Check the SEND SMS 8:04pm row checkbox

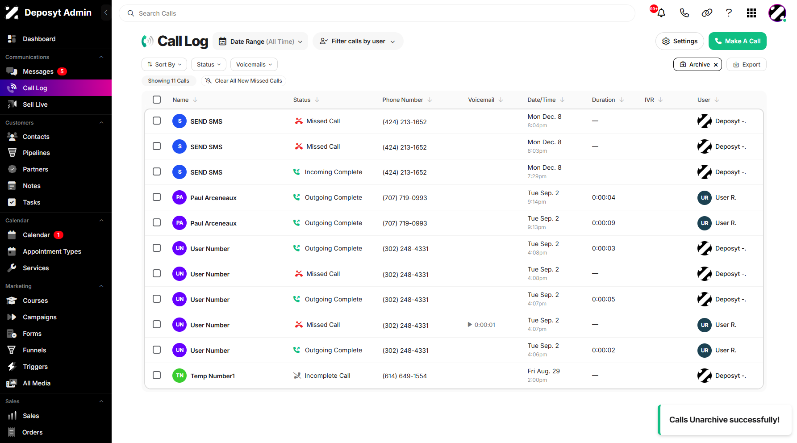pyautogui.click(x=157, y=121)
